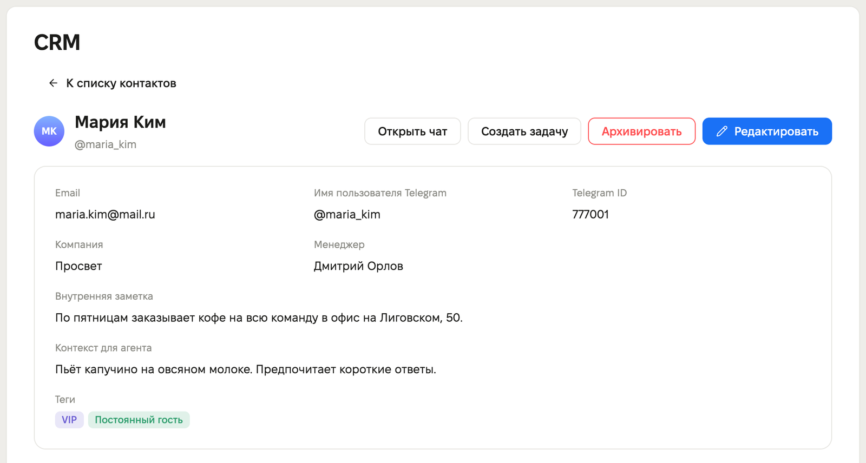
Task: Click the "Контекст для агента" label
Action: coord(103,348)
